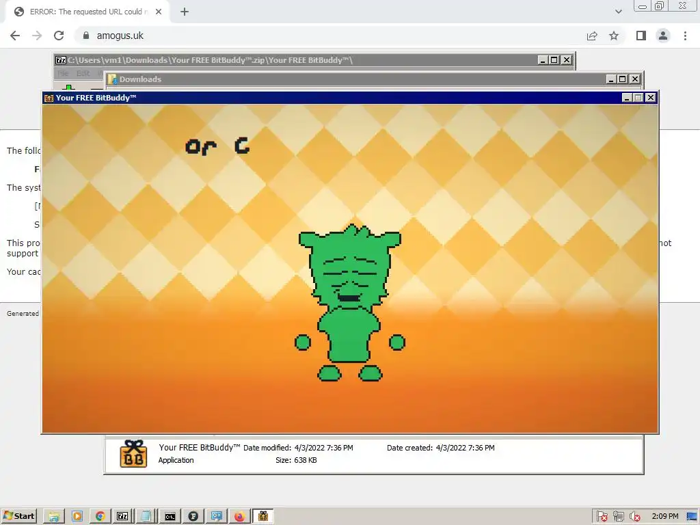
Task: Switch to 7-Zip in taskbar
Action: (123, 517)
